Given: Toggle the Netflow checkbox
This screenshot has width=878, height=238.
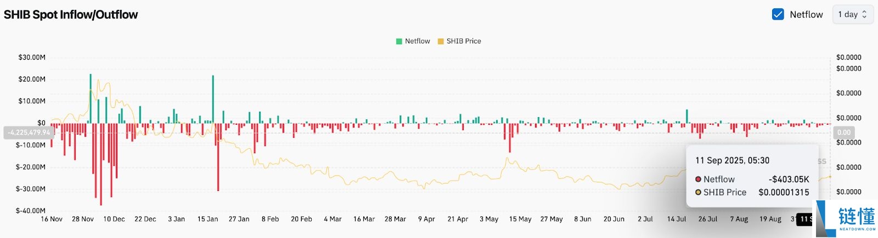Looking at the screenshot, I should click(x=778, y=14).
